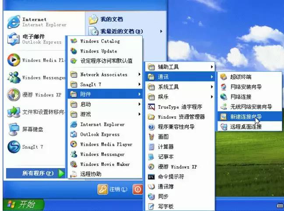The image size is (284, 211).
Task: Click the 命令提示符 command prompt icon
Action: tap(152, 177)
